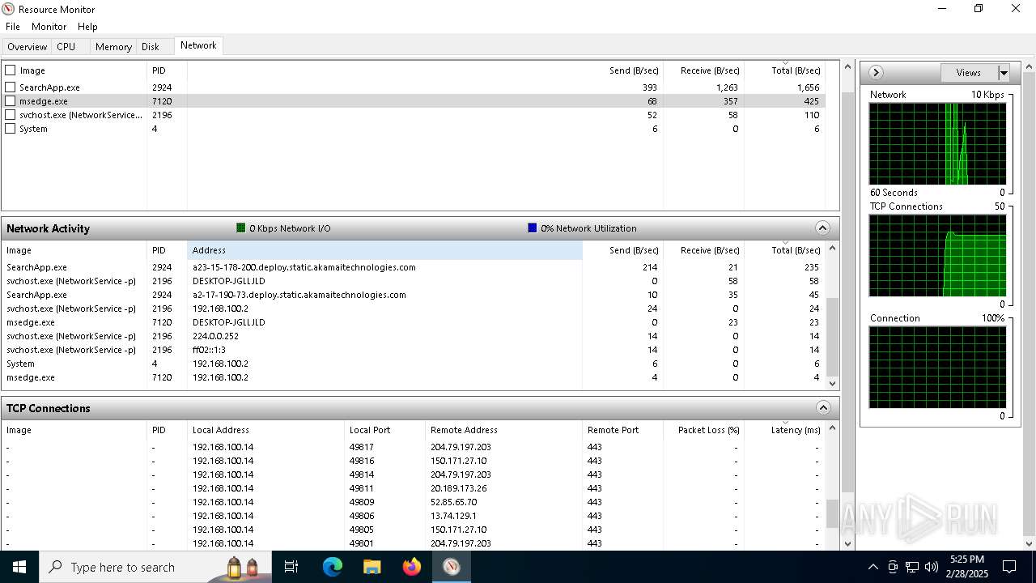Switch to the Memory tab
The image size is (1036, 583).
[113, 47]
